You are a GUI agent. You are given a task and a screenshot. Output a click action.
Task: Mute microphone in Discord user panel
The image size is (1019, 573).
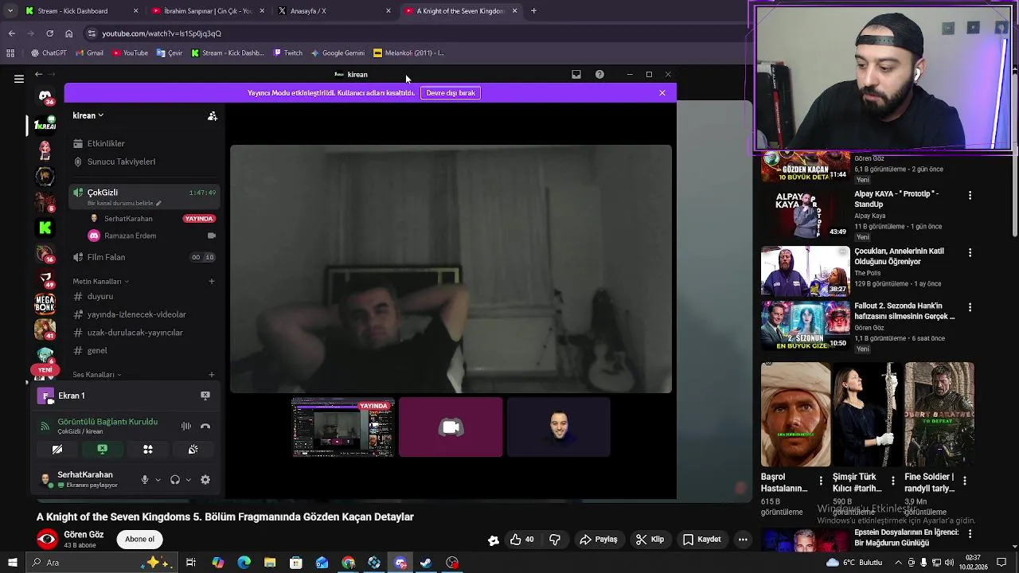tap(144, 480)
